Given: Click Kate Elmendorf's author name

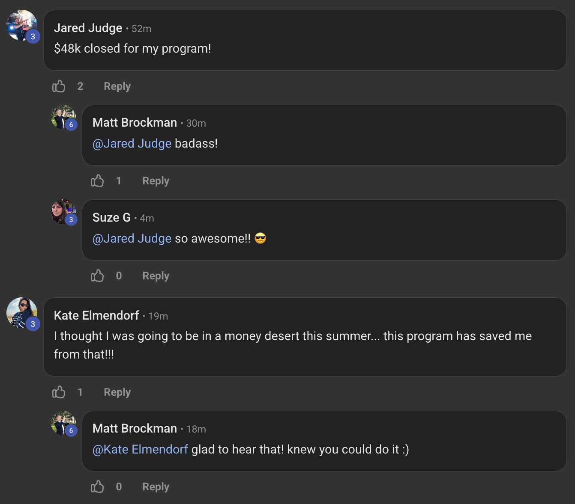Looking at the screenshot, I should pos(96,316).
